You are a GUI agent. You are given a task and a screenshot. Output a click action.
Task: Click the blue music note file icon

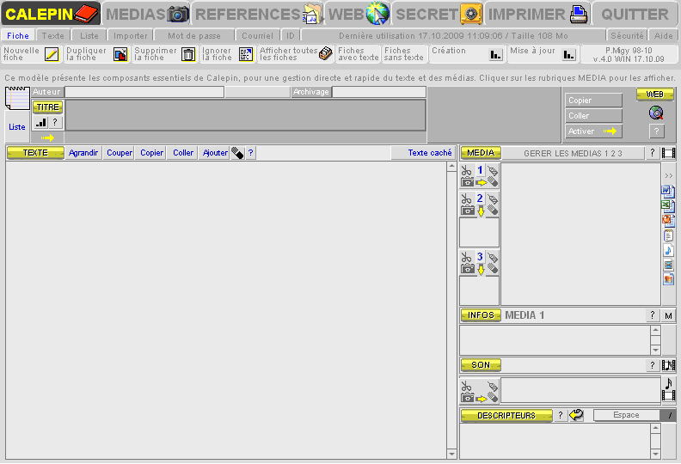coord(668,250)
